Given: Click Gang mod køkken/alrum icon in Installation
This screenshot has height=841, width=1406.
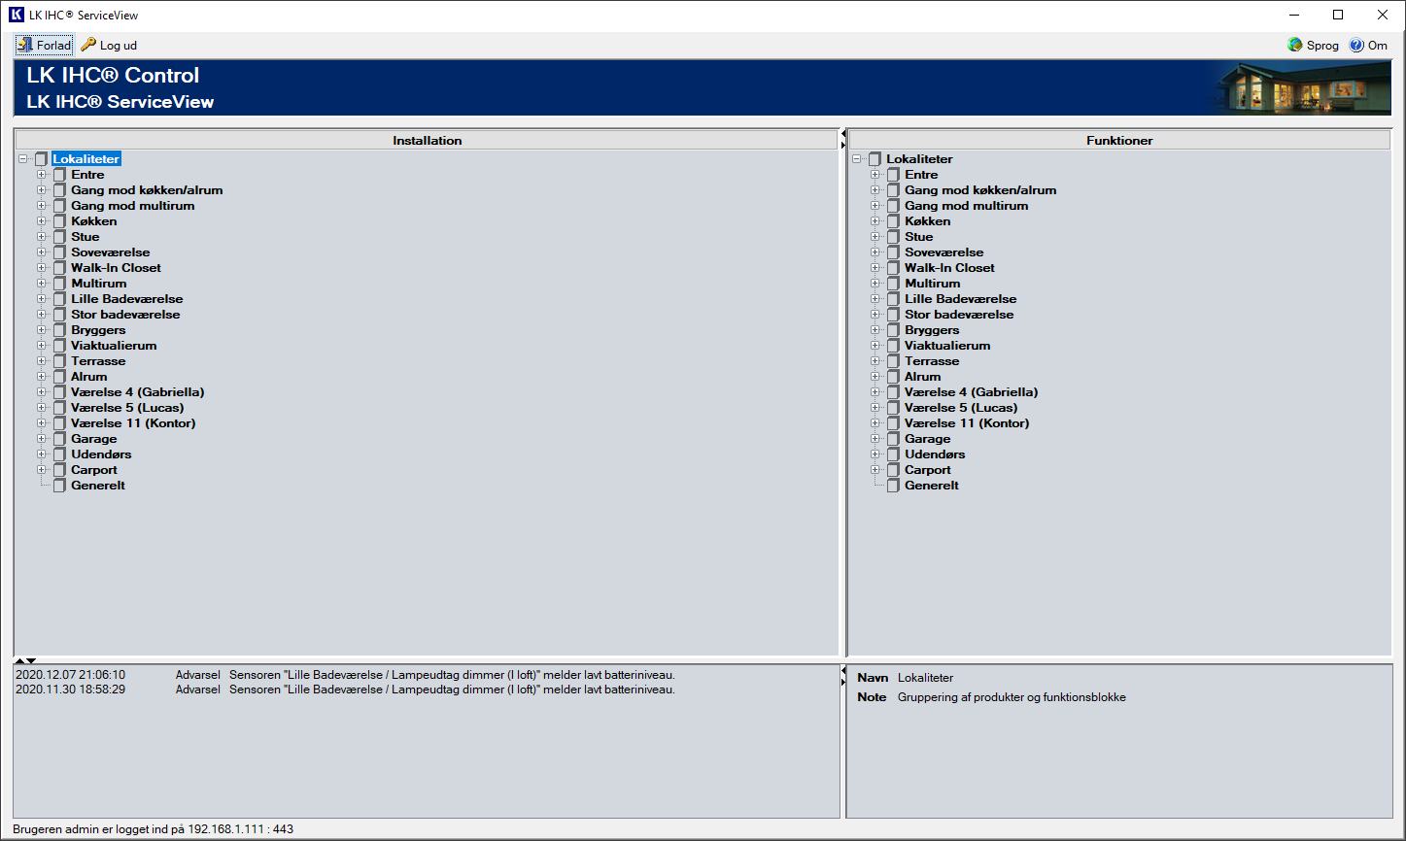Looking at the screenshot, I should tap(59, 190).
